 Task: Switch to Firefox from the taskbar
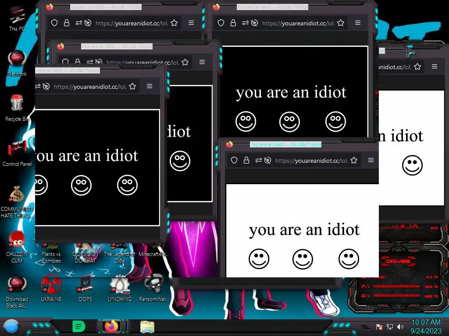[x=111, y=326]
